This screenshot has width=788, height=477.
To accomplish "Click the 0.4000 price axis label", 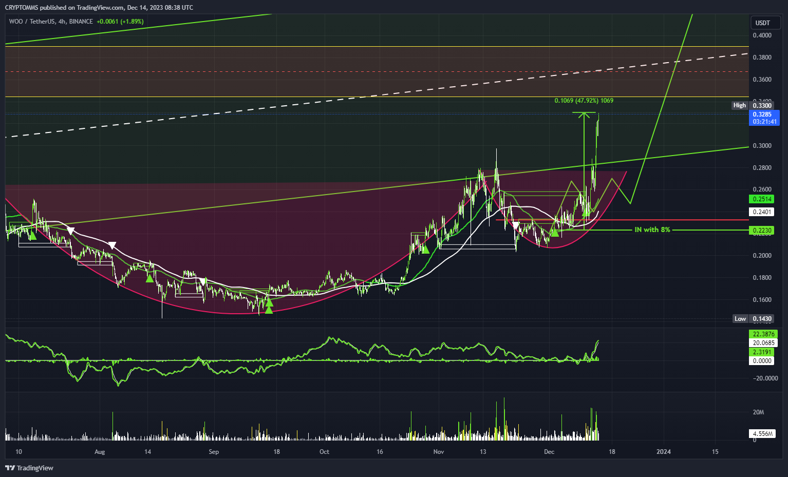I will click(762, 35).
